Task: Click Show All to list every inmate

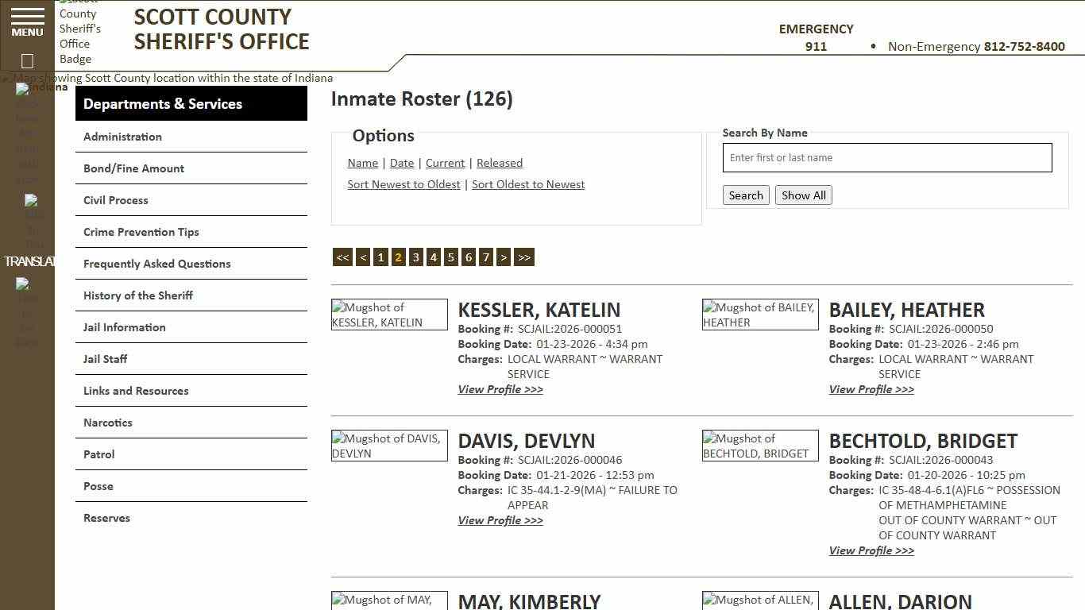Action: pos(803,195)
